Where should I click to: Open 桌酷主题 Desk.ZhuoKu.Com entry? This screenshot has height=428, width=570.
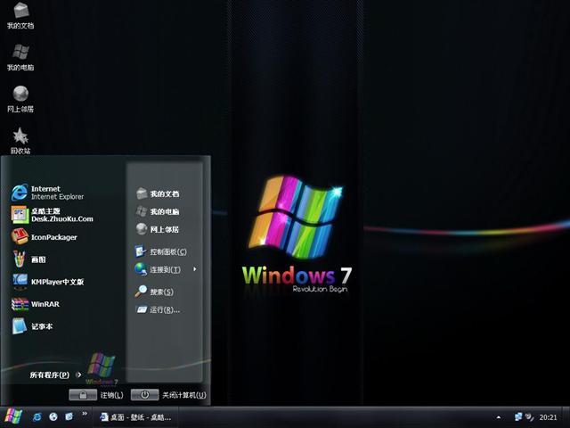click(52, 215)
